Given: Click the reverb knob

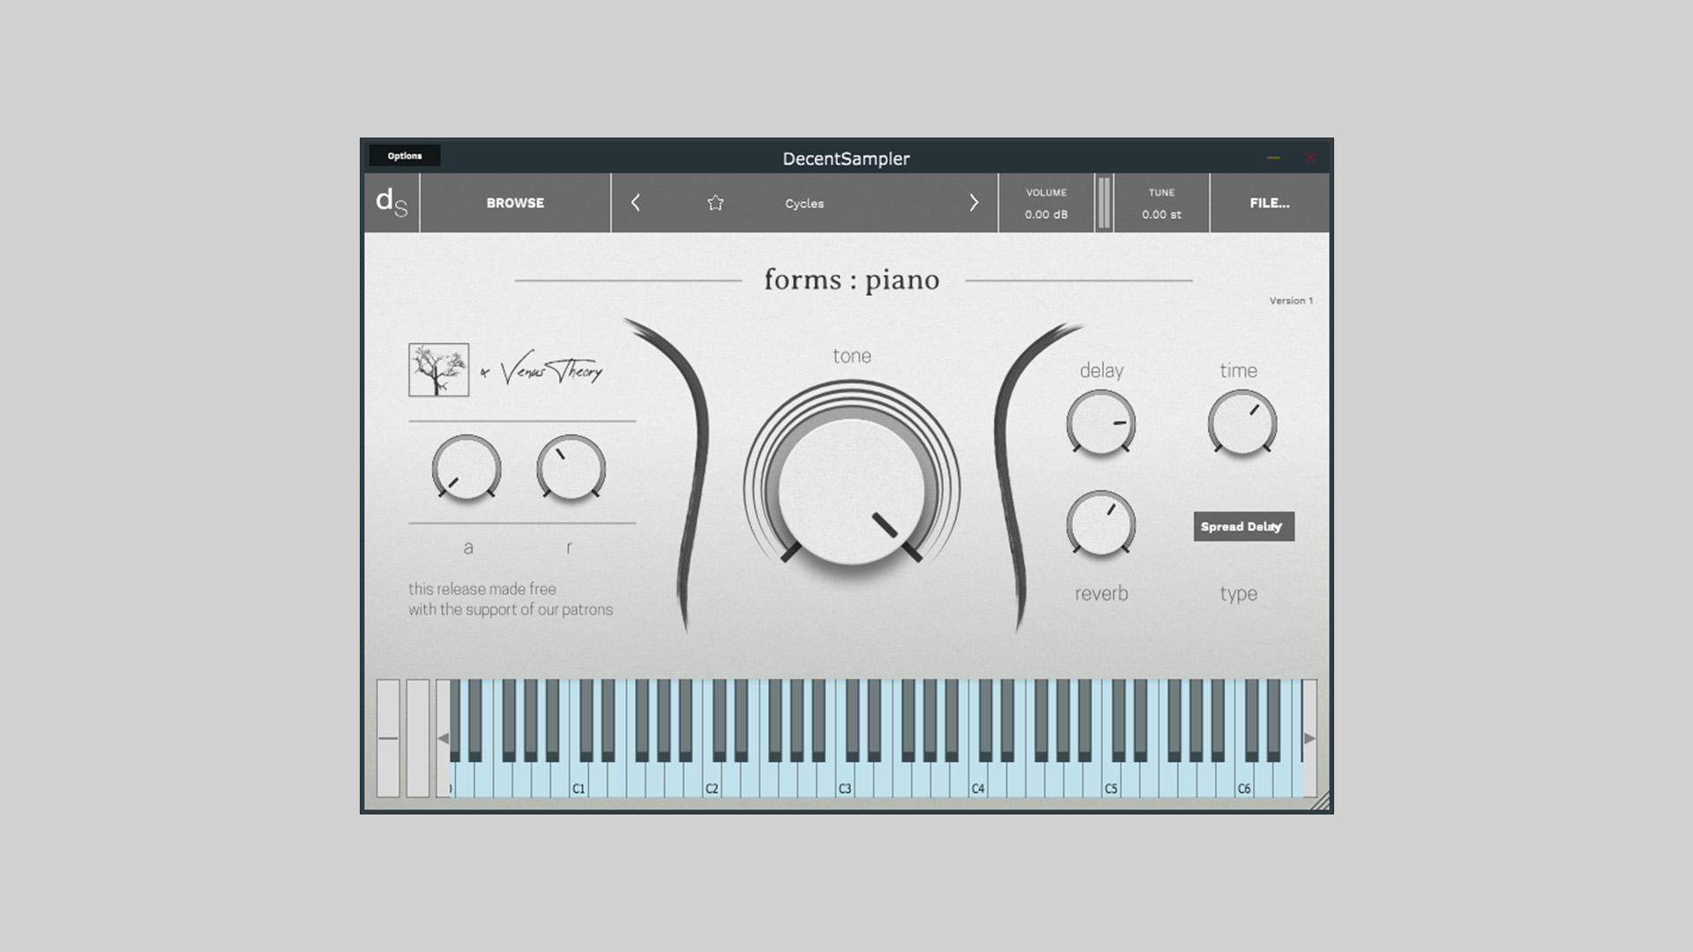Looking at the screenshot, I should click(x=1100, y=524).
